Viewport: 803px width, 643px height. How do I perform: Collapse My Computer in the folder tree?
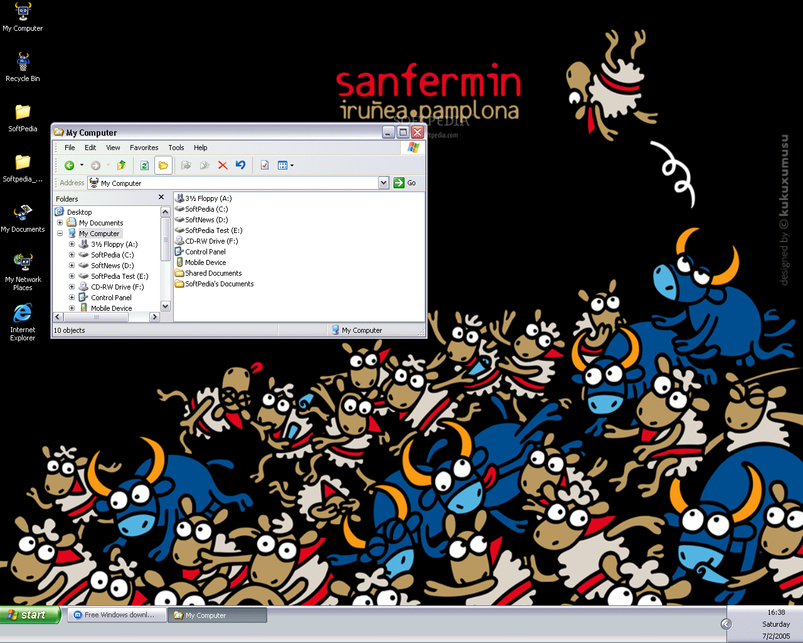60,233
